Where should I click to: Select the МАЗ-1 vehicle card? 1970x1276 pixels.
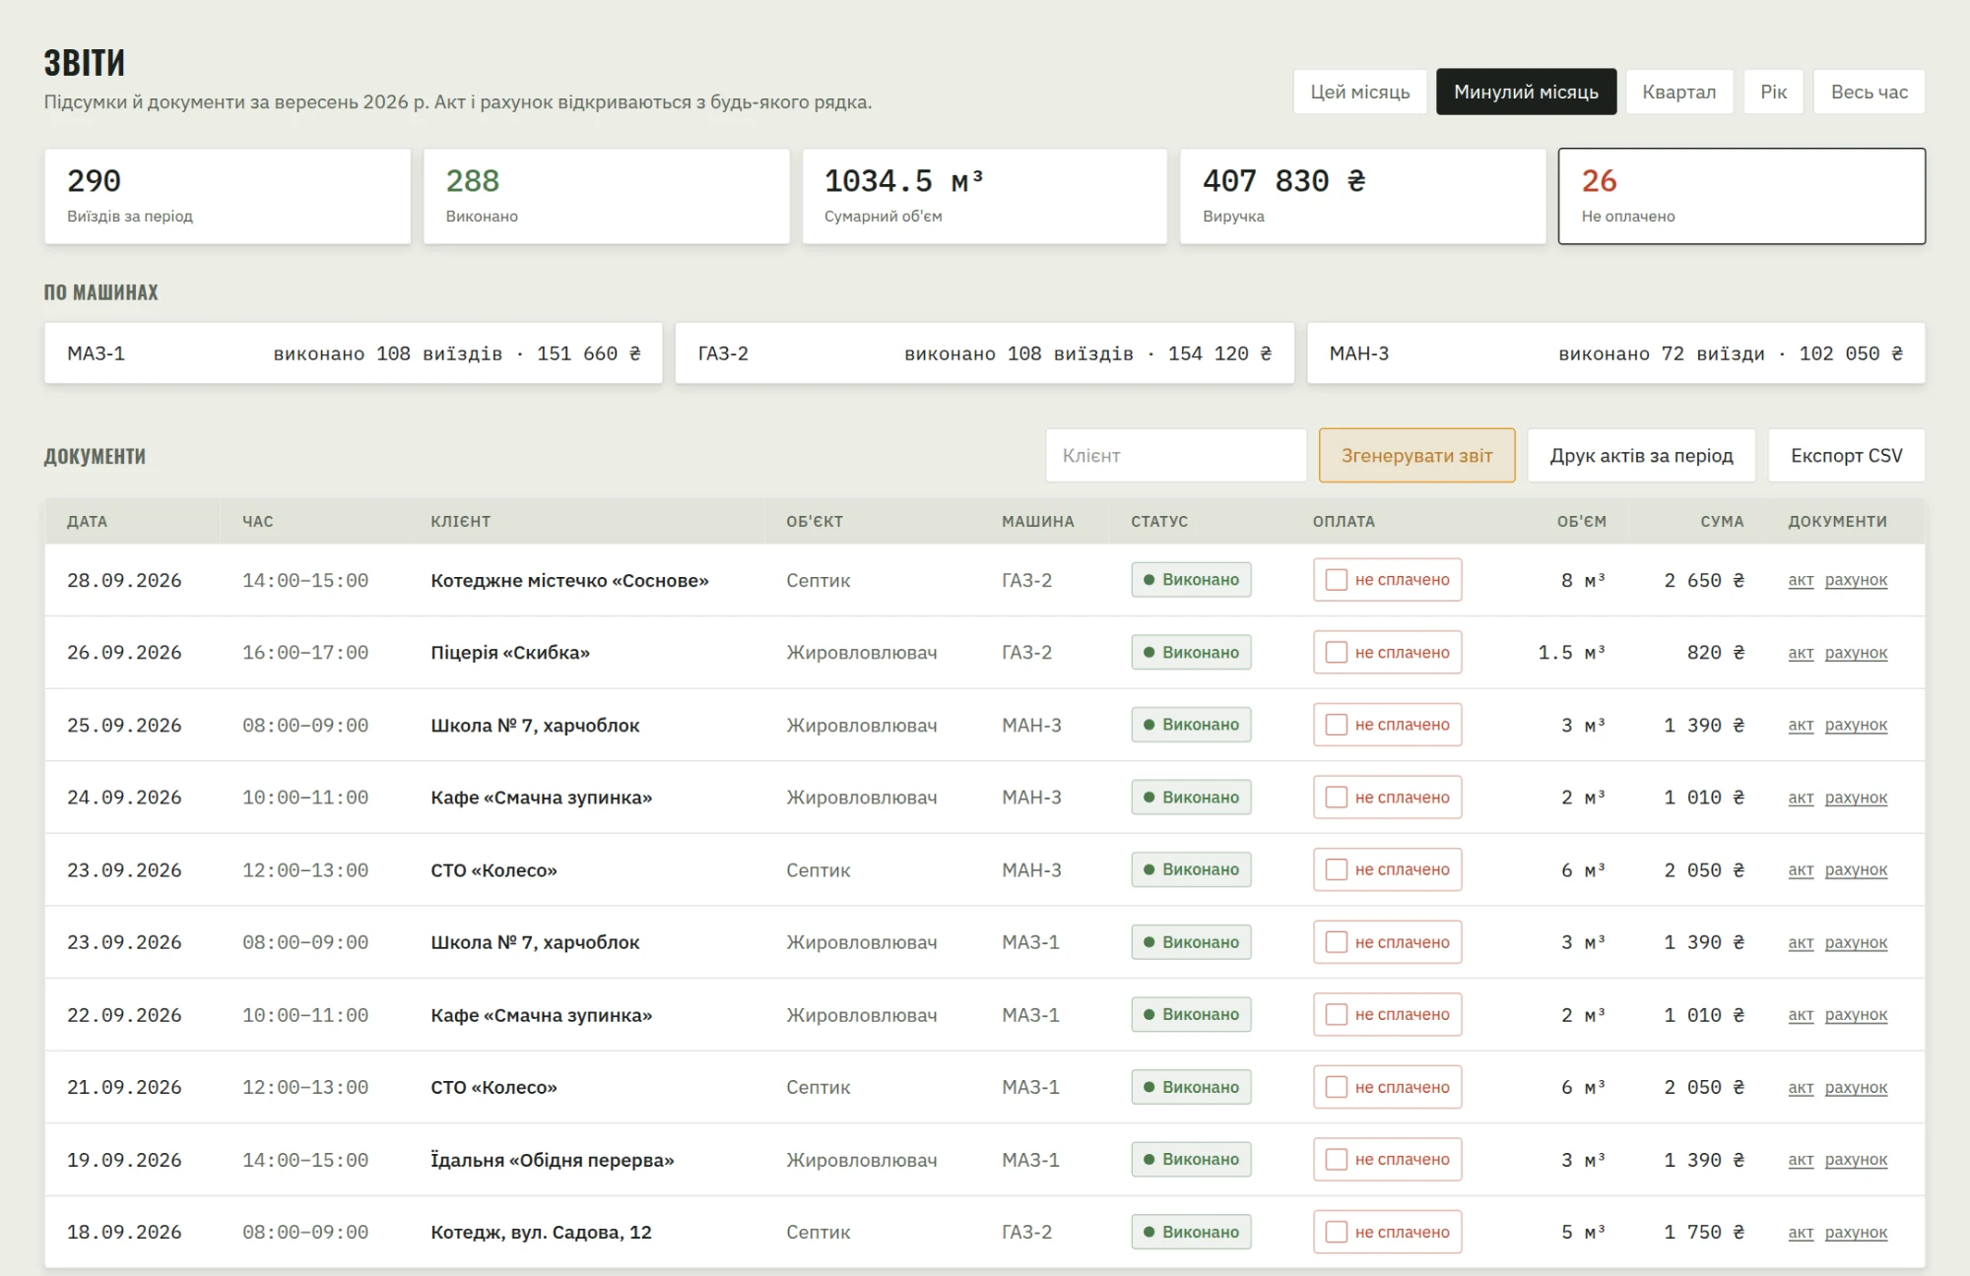click(x=354, y=353)
